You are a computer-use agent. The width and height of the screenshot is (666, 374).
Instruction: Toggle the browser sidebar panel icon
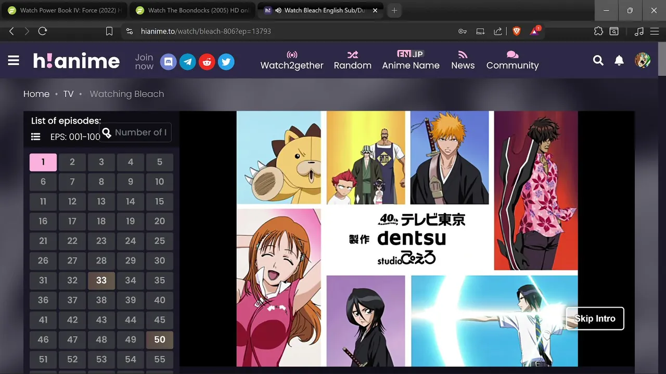coord(614,31)
